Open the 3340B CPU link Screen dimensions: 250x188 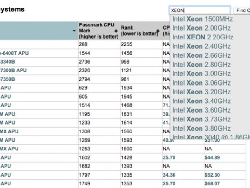pos(7,62)
